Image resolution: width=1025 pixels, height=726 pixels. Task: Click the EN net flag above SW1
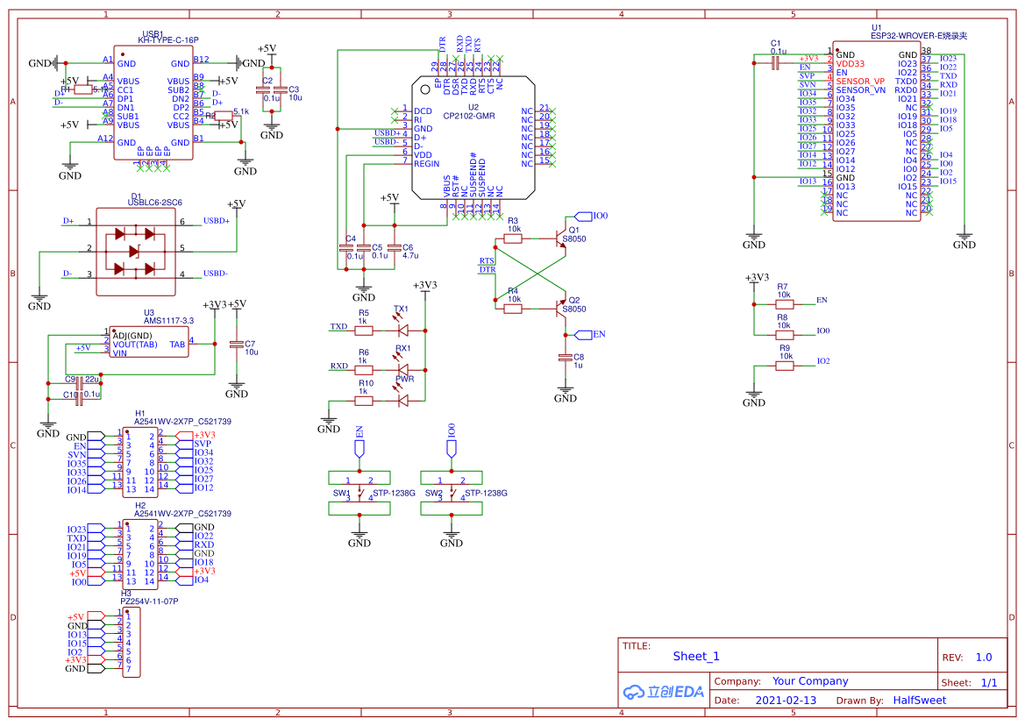[x=359, y=440]
